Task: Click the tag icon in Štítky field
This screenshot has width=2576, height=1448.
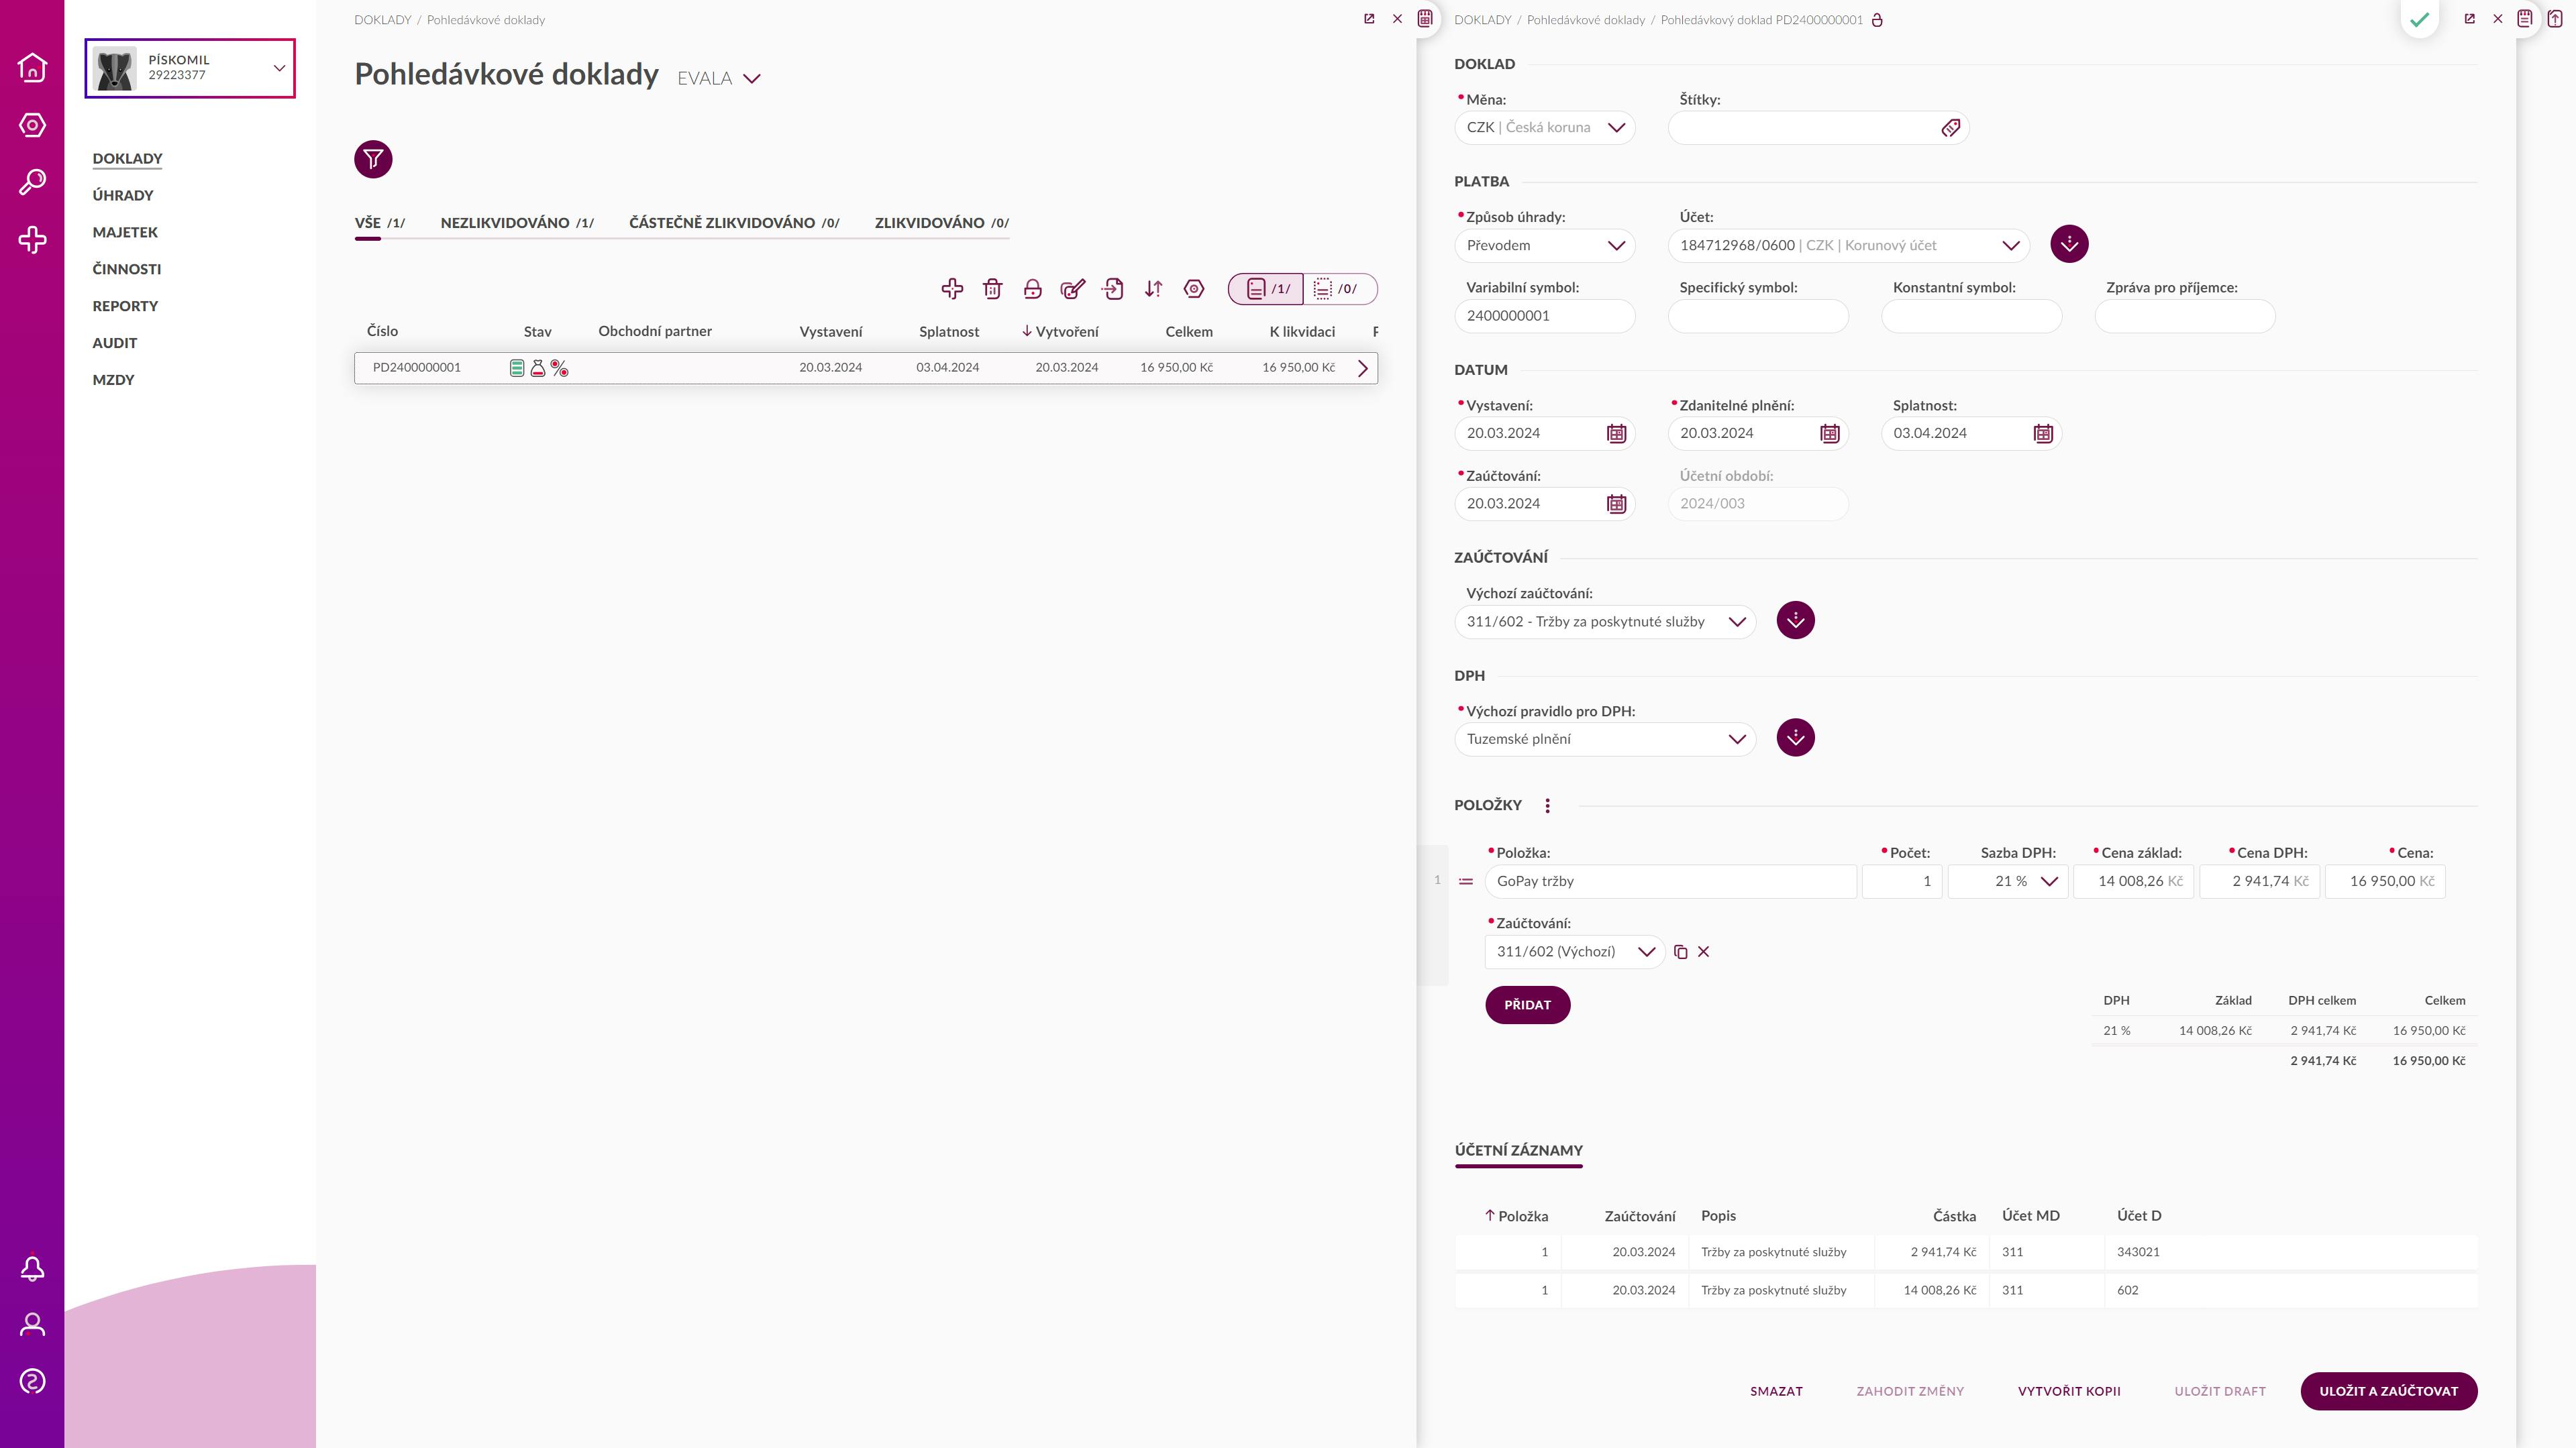Action: (x=1950, y=128)
